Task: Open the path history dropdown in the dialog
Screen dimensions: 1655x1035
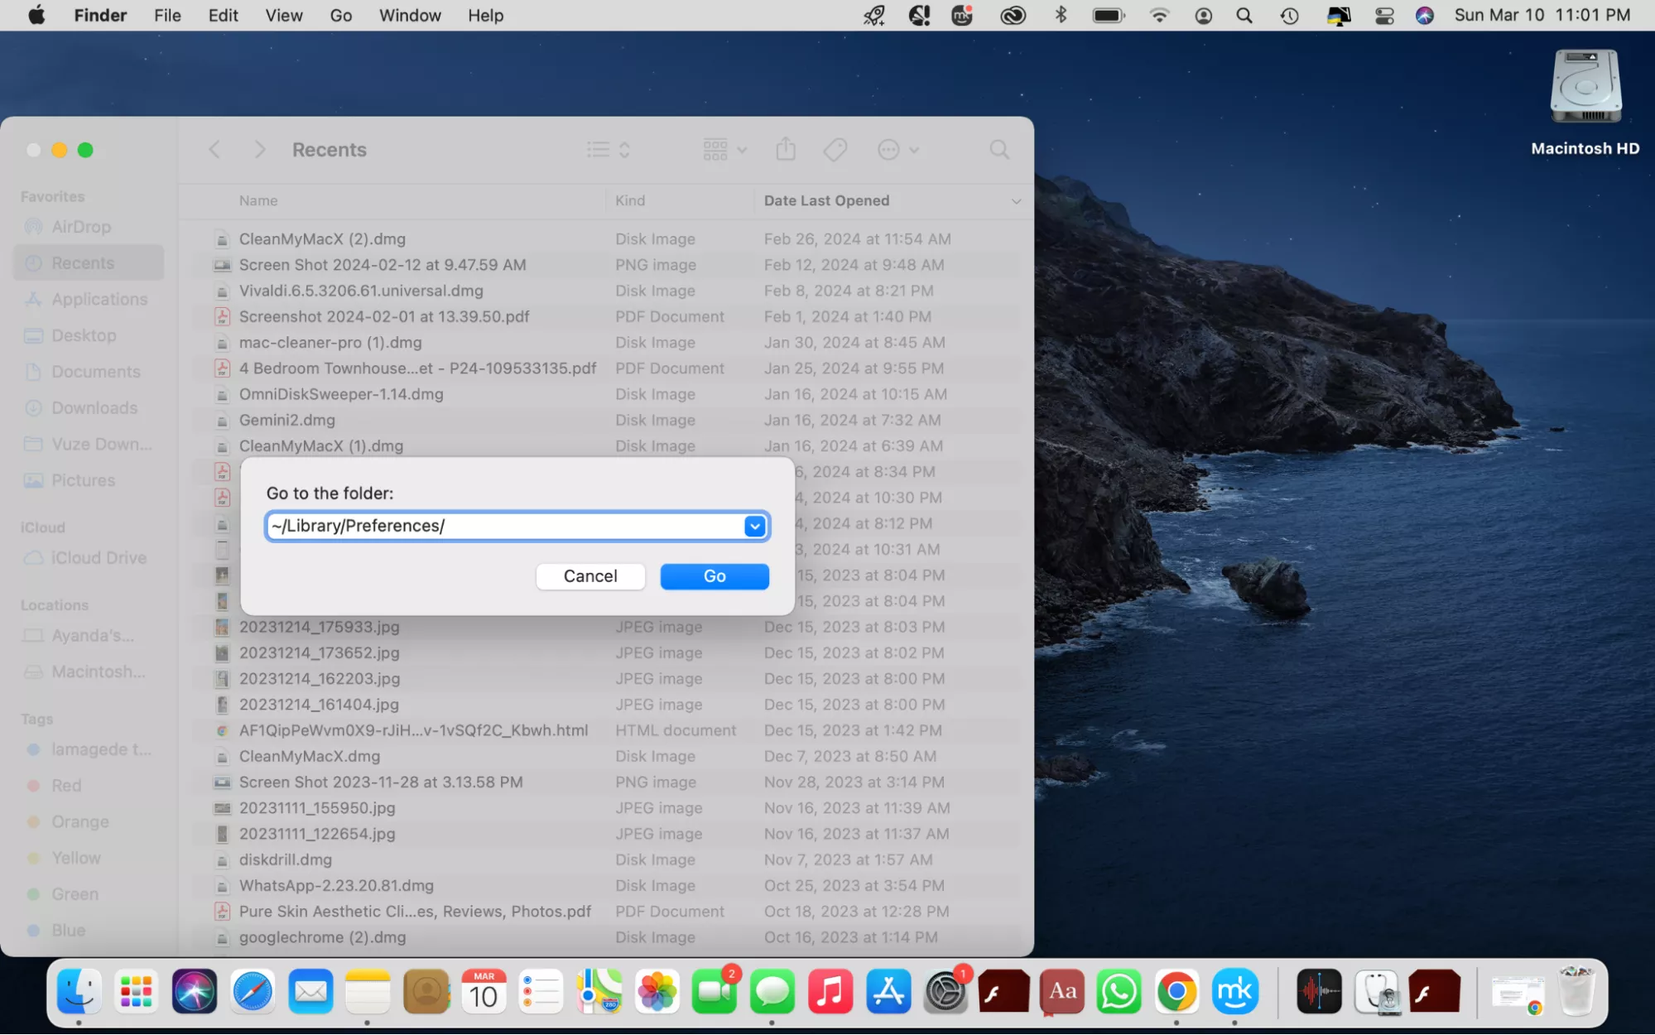Action: point(753,526)
